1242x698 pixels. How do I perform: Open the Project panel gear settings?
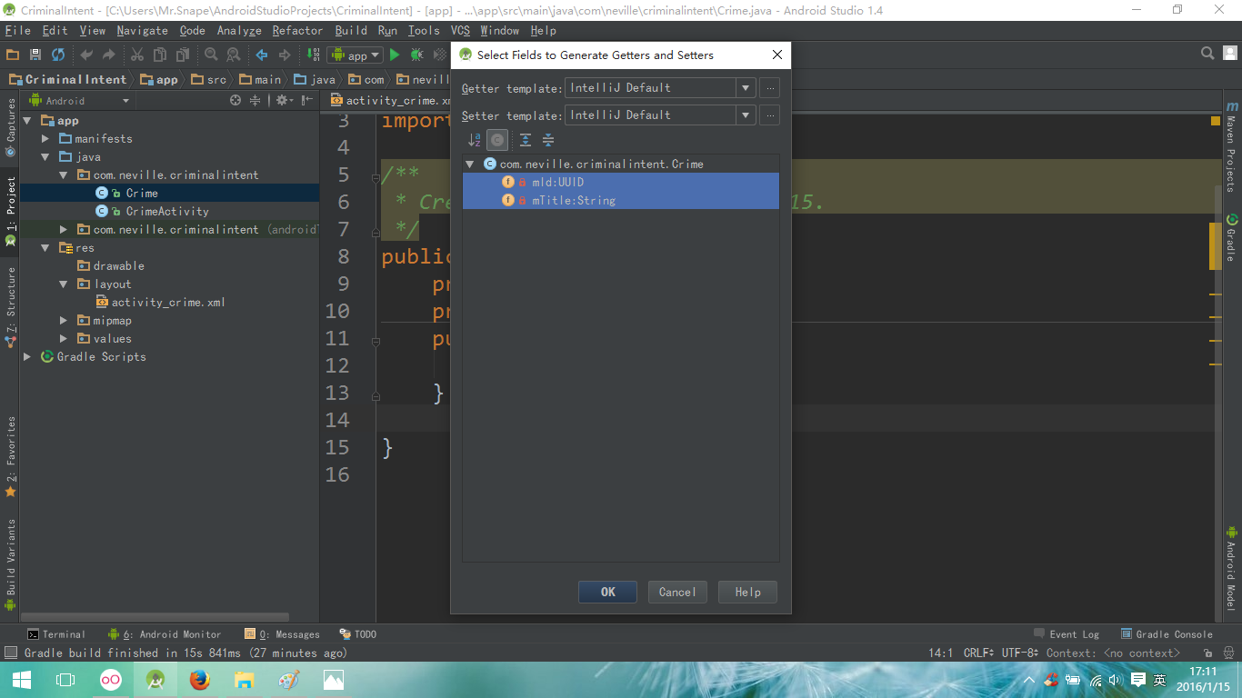[x=284, y=101]
